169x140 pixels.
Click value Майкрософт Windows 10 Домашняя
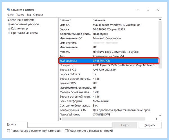117,25
